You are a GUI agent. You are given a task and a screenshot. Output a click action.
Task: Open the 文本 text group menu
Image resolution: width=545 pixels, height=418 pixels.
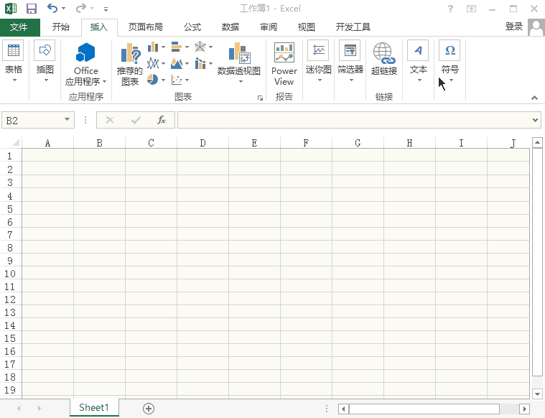(x=418, y=62)
